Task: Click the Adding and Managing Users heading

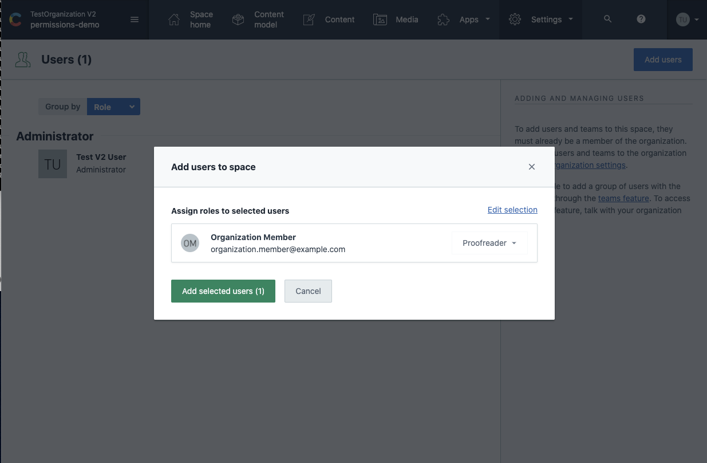Action: tap(579, 99)
